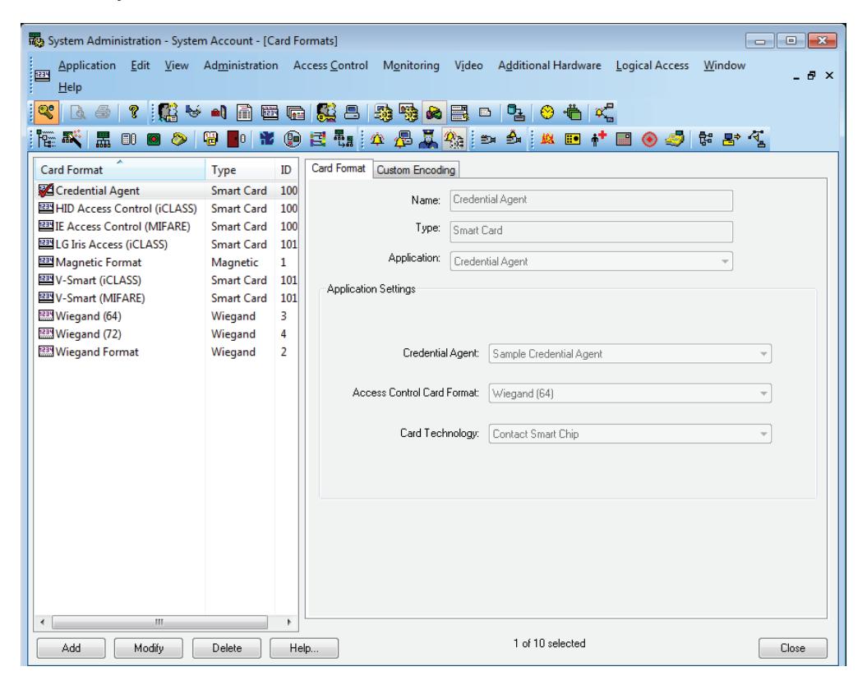This screenshot has height=685, width=867.
Task: Select the Magnetic Format row
Action: [167, 262]
